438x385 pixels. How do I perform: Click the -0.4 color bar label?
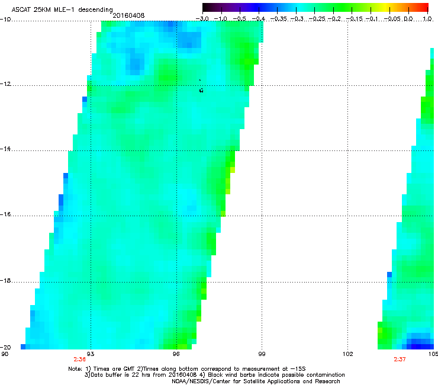pos(259,19)
